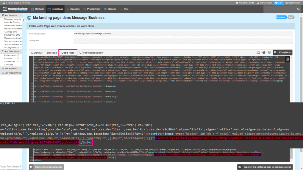Open Nouveaux contacts list
Screen dimensions: 303x171
tap(13, 19)
